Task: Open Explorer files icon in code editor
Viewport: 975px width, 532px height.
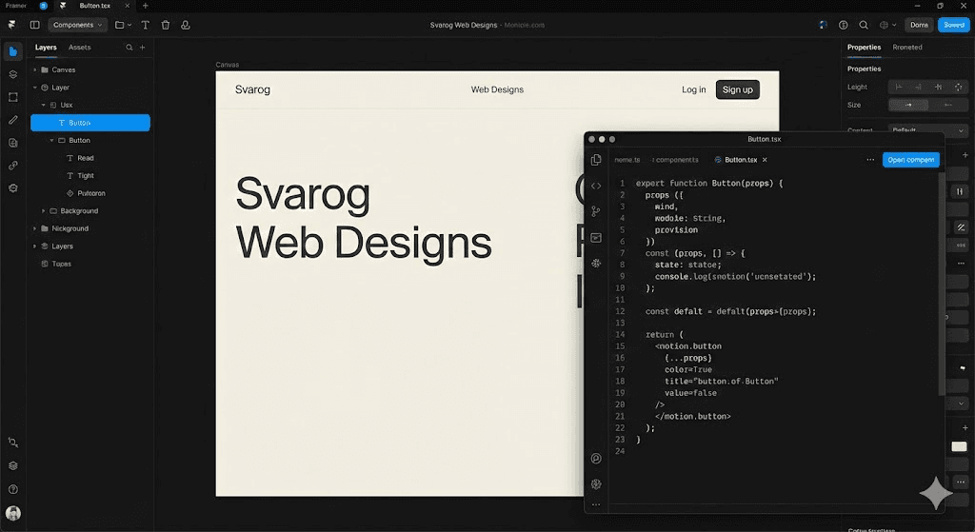Action: point(596,160)
